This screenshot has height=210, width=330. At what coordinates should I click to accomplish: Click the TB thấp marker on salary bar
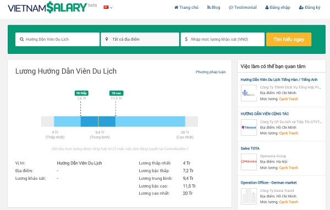[x=81, y=93]
